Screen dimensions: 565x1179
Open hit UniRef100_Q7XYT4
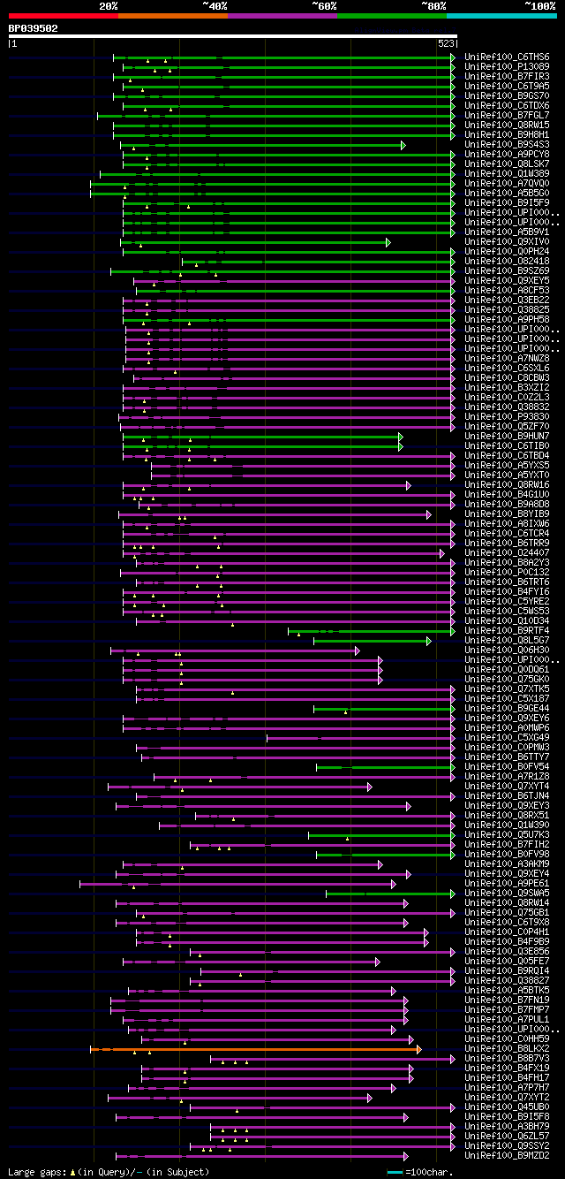point(507,786)
